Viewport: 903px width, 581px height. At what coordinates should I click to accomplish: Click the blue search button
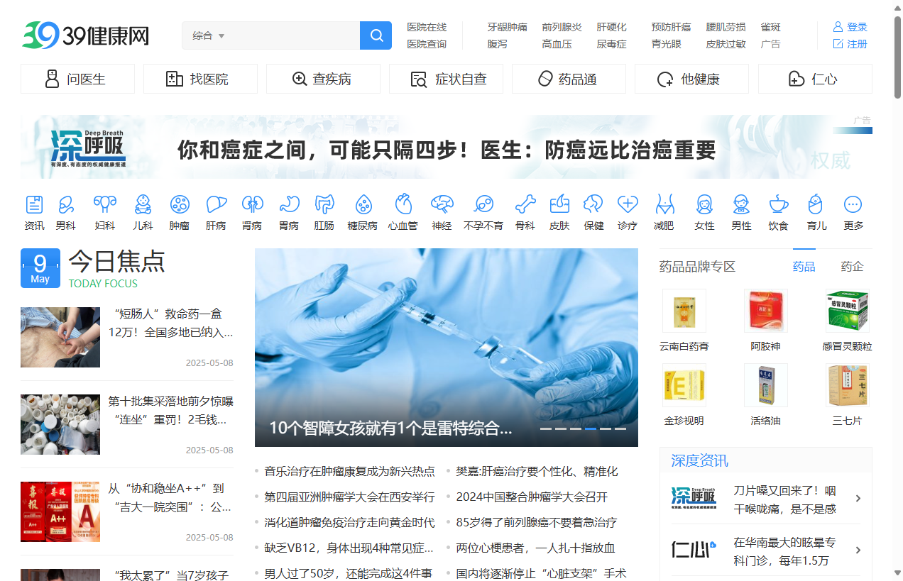click(x=376, y=35)
